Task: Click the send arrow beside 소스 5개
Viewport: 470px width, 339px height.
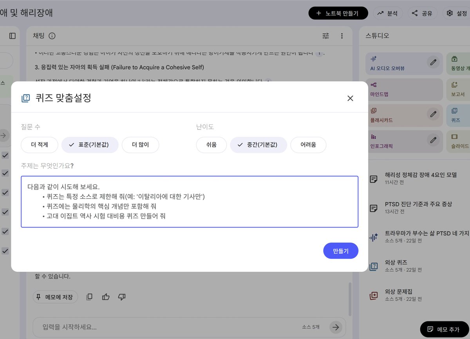Action: point(336,327)
